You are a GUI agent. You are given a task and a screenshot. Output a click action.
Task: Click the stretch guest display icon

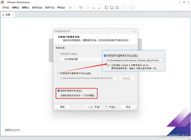coord(132,8)
